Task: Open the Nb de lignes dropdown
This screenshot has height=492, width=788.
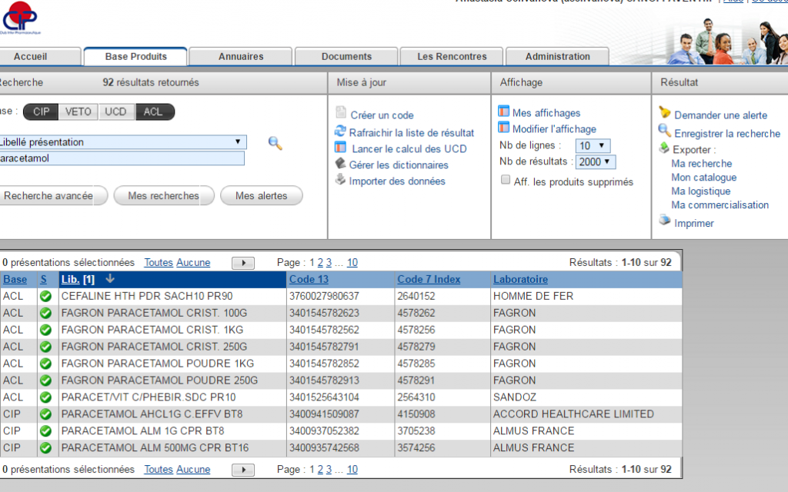Action: [x=593, y=145]
